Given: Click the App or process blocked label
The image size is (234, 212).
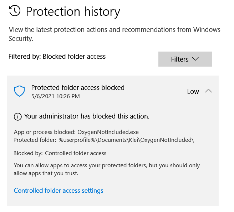Looking at the screenshot, I should 45,132.
